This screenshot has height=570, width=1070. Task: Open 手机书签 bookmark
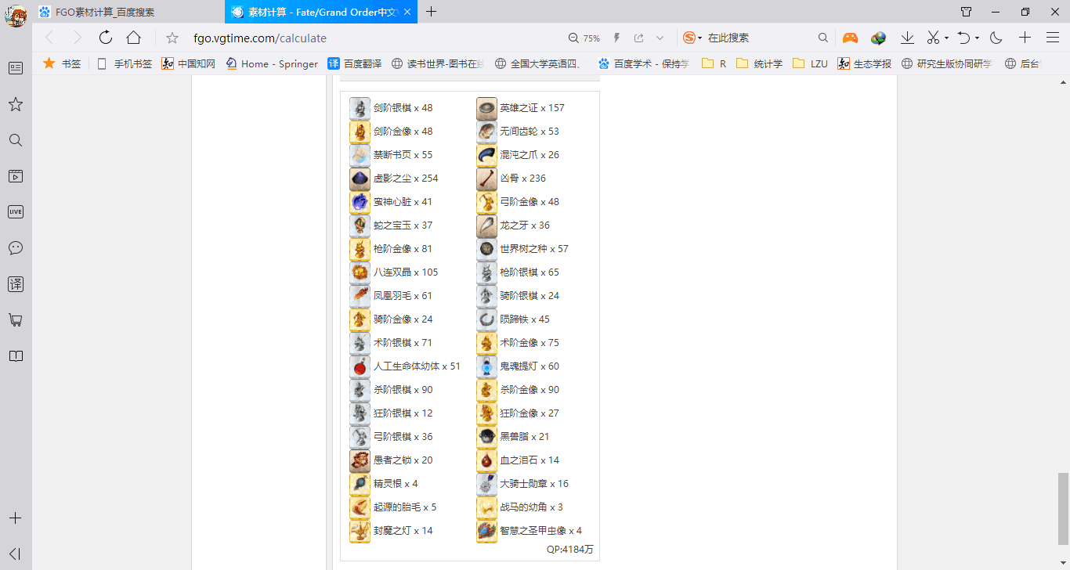125,63
